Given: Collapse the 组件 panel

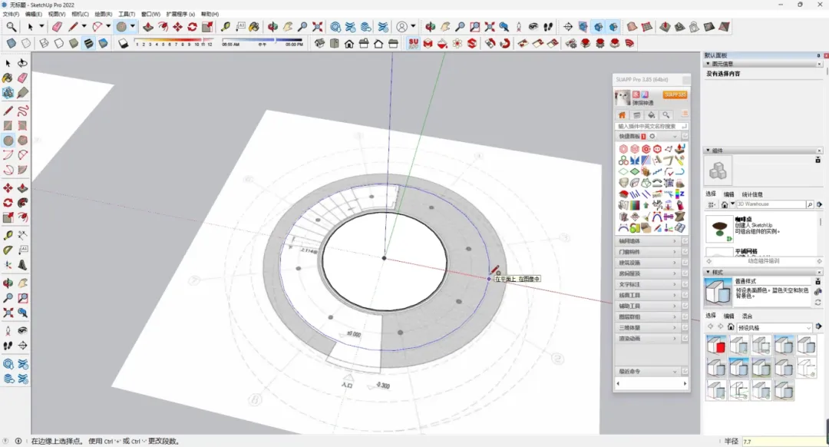Looking at the screenshot, I should tap(717, 151).
